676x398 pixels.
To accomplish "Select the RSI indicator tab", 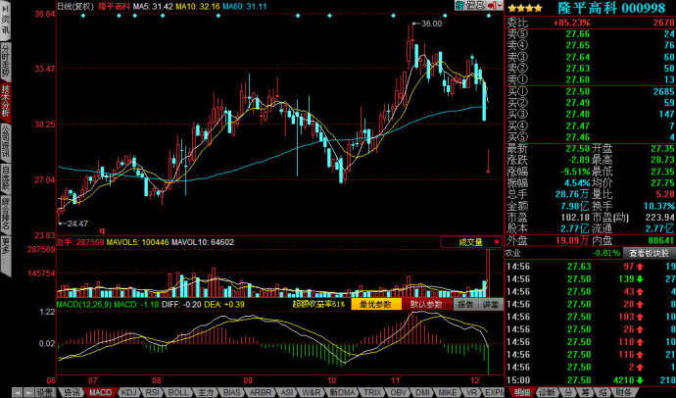I will (153, 391).
